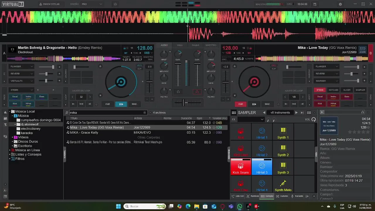Viewport: 375px width, 211px height.
Task: Click favorites star icon in browser sidebar
Action: (5, 112)
